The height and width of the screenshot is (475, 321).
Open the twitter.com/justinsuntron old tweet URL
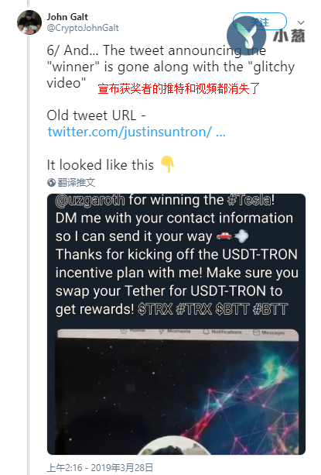[x=136, y=132]
